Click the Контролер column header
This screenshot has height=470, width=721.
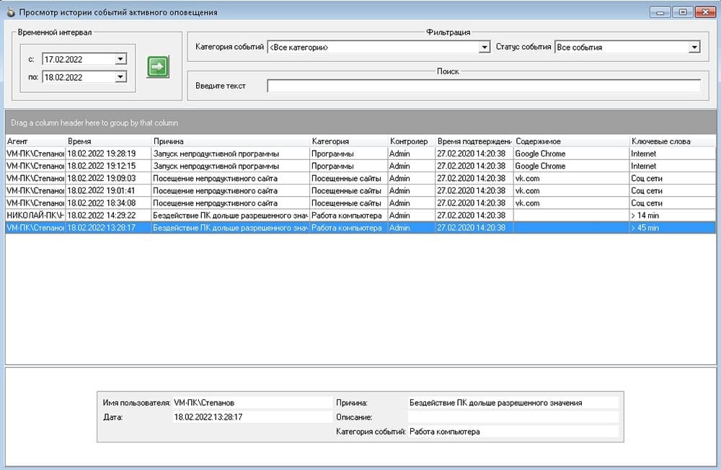click(412, 141)
